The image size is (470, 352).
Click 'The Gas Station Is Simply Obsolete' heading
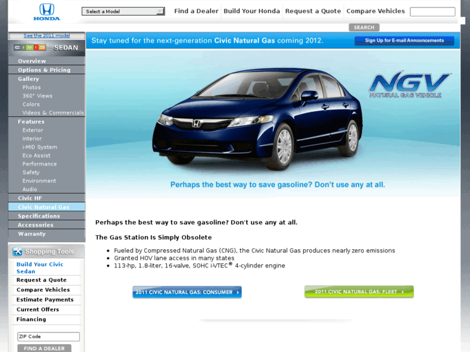(x=153, y=237)
